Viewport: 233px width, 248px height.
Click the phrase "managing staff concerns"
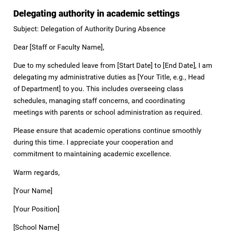click(87, 101)
